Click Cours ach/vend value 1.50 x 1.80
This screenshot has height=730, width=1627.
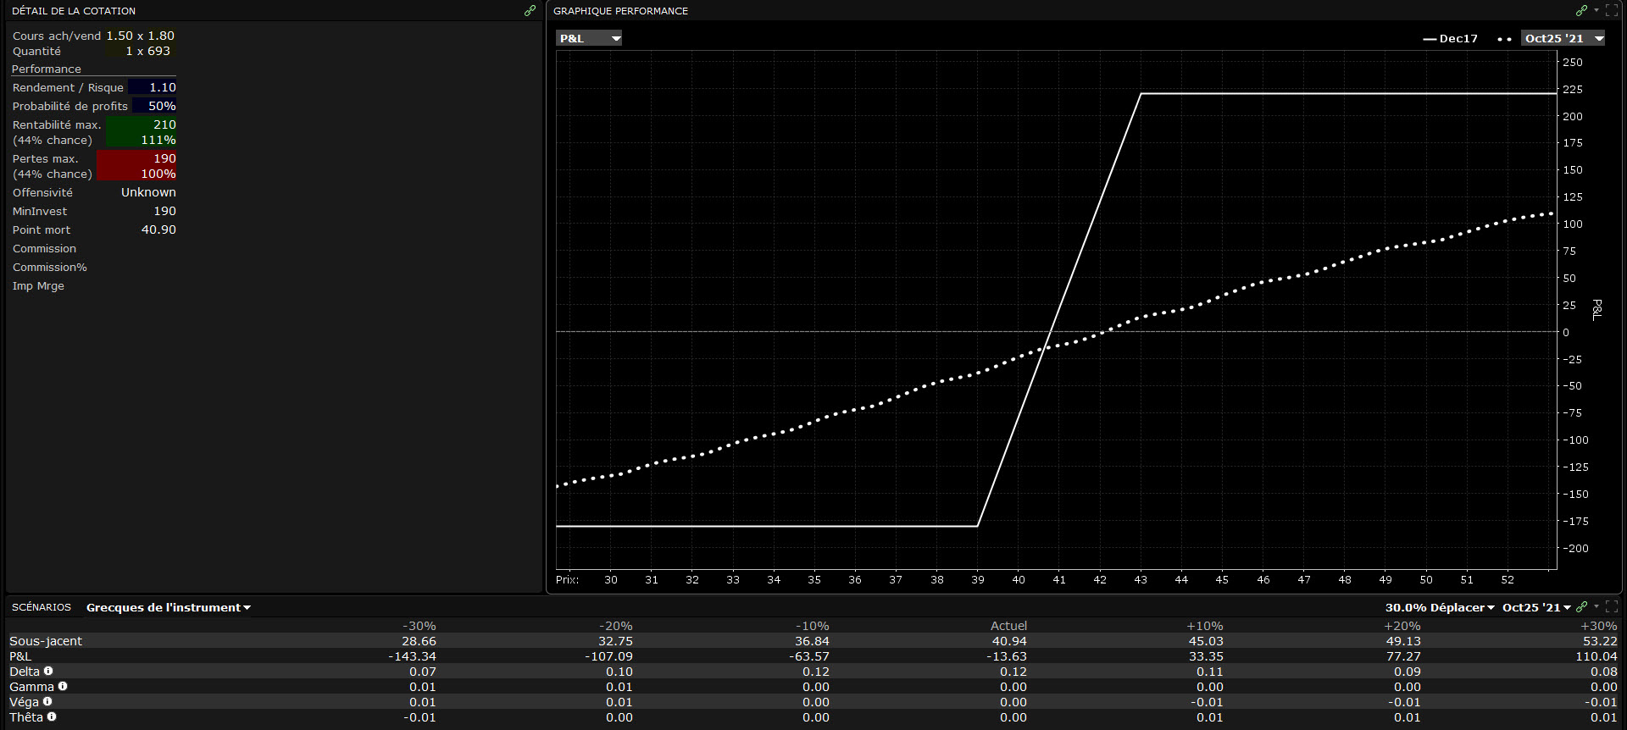coord(140,36)
